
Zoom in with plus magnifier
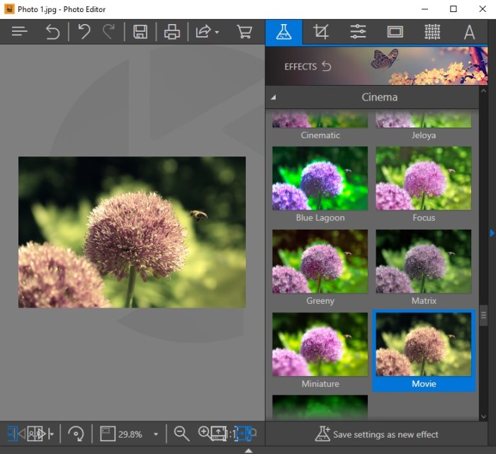(204, 432)
